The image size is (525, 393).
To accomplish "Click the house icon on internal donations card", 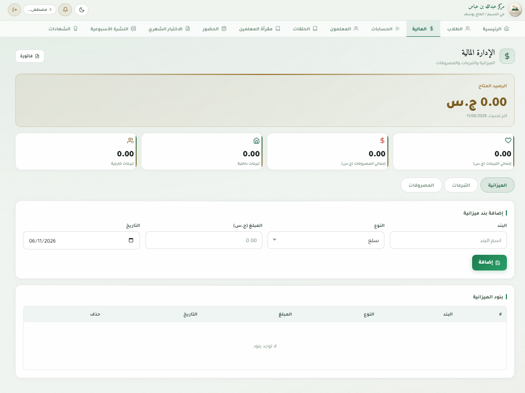I will (x=256, y=141).
